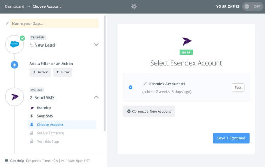This screenshot has width=265, height=167.
Task: Toggle the Zap ON/OFF switch
Action: point(253,6)
